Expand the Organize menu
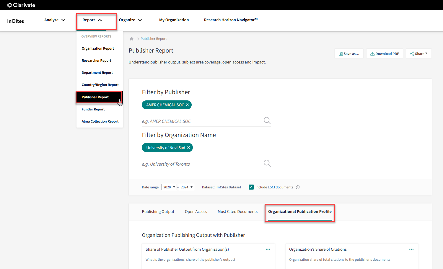The height and width of the screenshot is (269, 443). (130, 20)
